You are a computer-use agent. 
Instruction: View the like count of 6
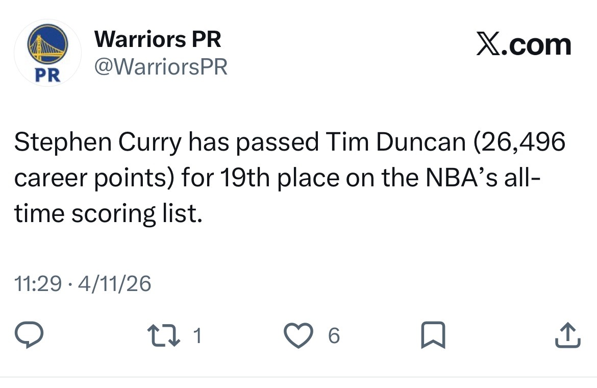[x=333, y=336]
